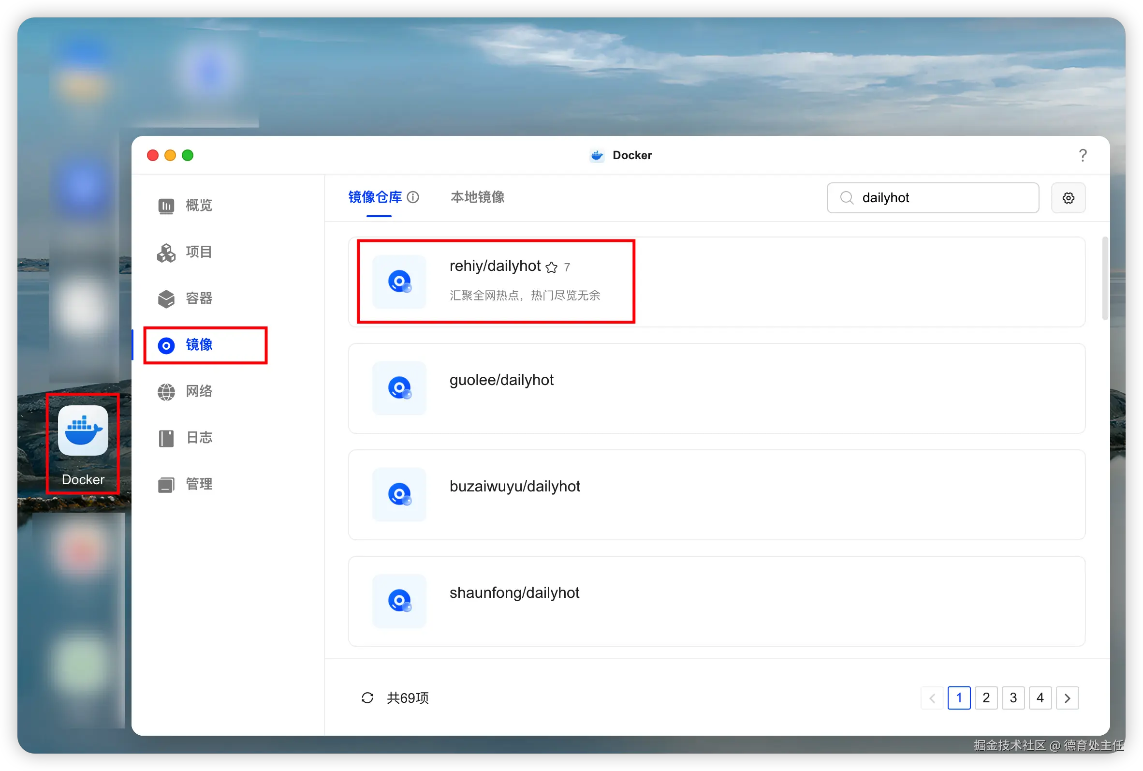The width and height of the screenshot is (1143, 771).
Task: Click the info icon beside 镜像仓库
Action: tap(413, 197)
